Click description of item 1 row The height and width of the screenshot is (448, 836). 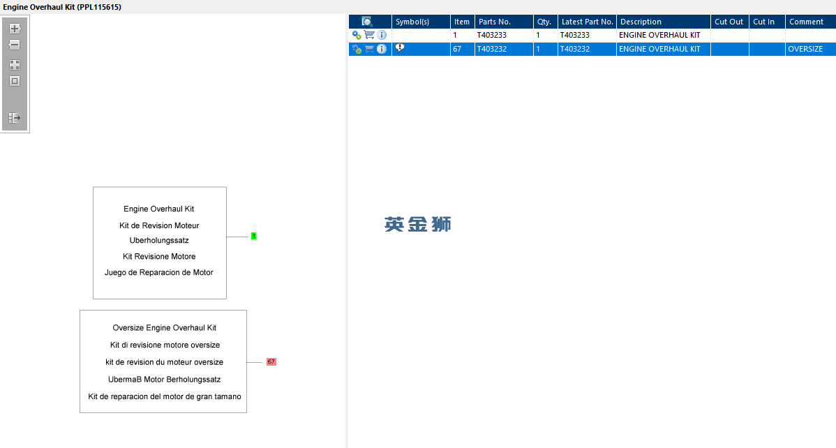663,35
